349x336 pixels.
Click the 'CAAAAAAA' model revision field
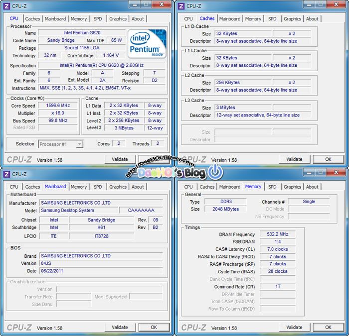click(141, 210)
